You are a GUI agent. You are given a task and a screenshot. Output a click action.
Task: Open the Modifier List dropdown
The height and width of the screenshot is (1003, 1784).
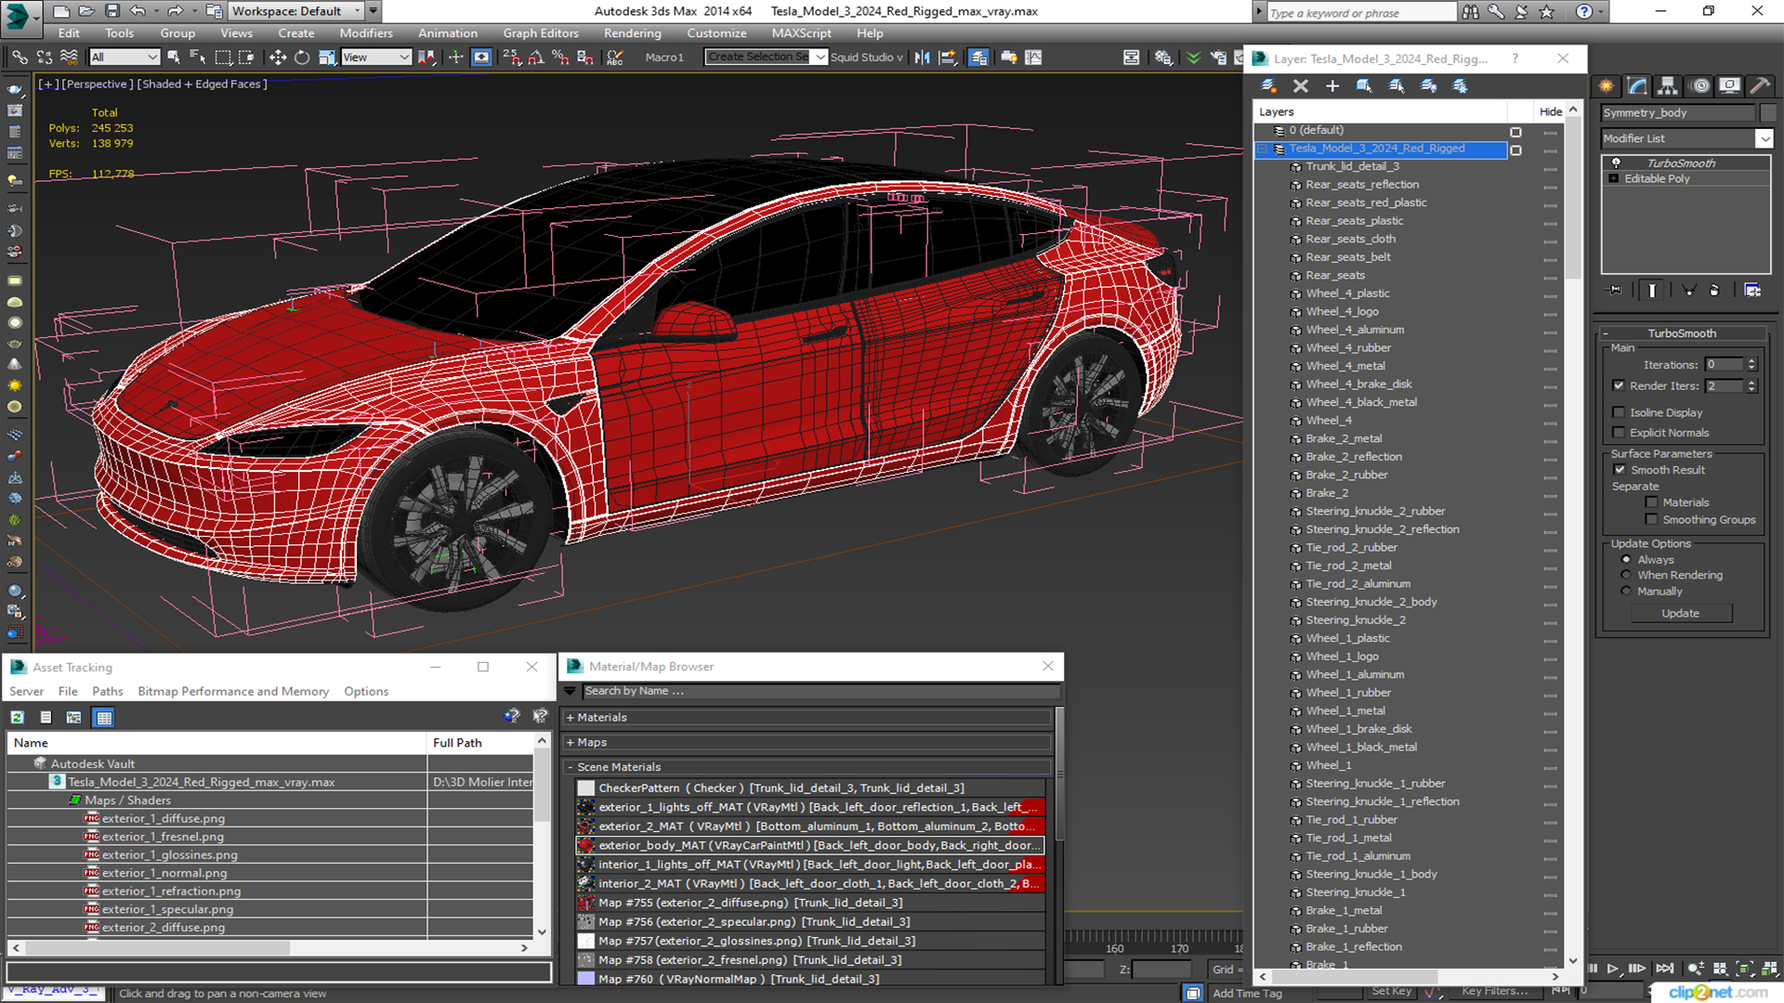pos(1764,138)
